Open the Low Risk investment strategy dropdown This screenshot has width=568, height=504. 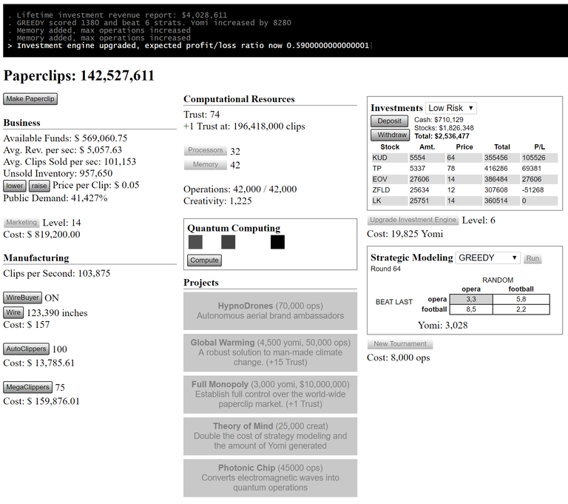click(x=451, y=108)
